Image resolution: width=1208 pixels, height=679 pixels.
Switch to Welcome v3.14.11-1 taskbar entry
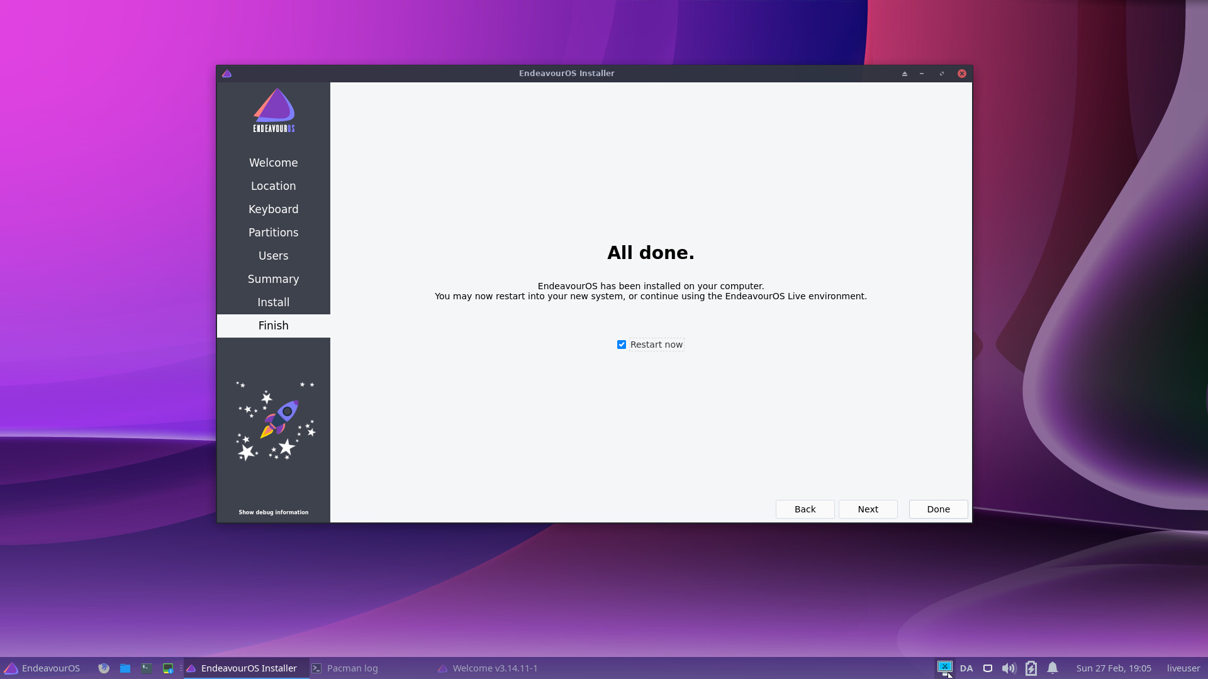coord(498,668)
